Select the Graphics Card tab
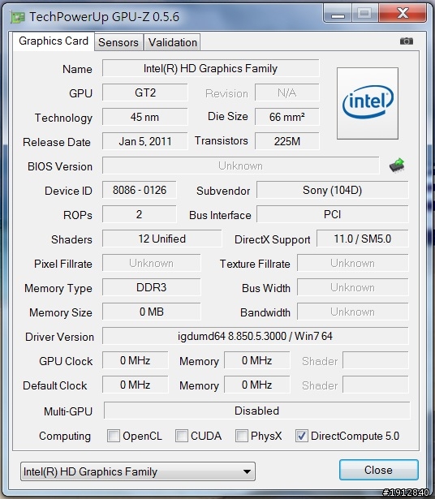 (54, 41)
